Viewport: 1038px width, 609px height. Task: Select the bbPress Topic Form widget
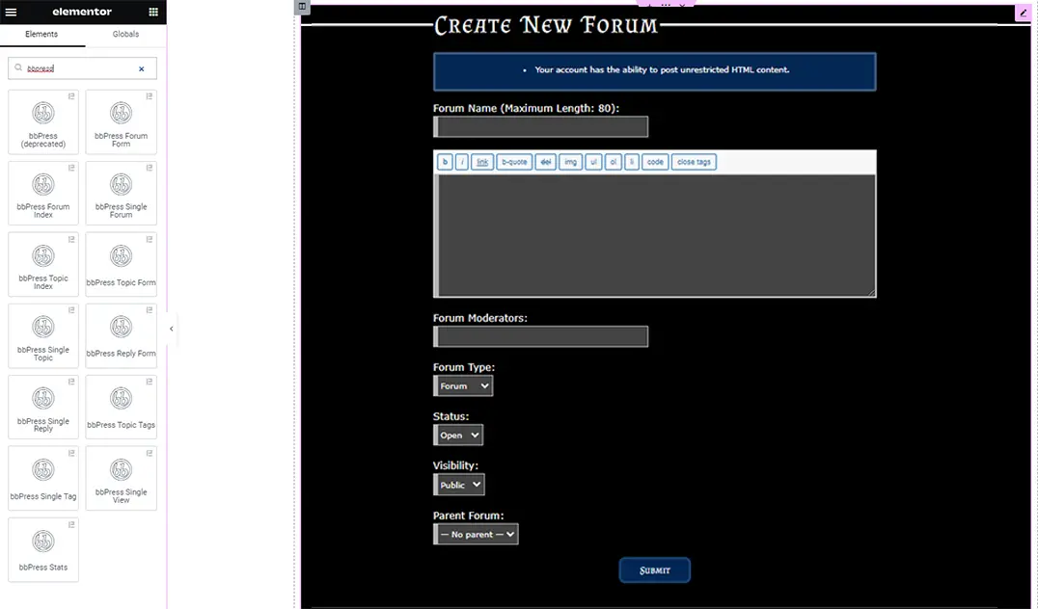click(x=122, y=264)
